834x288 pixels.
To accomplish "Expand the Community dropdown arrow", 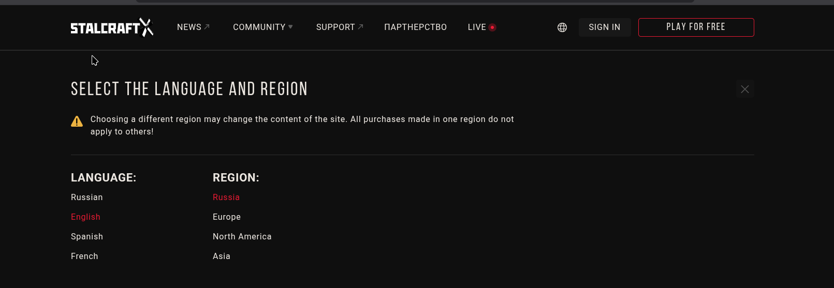I will point(290,27).
